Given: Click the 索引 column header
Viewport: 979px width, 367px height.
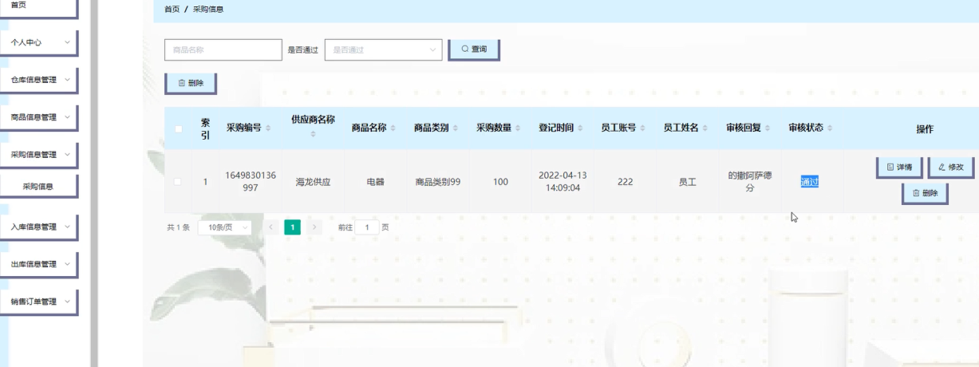Looking at the screenshot, I should point(205,128).
